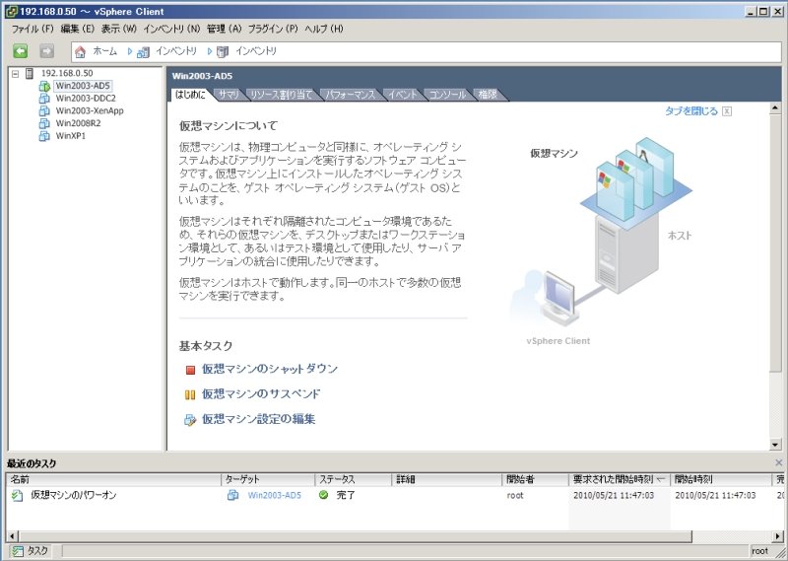This screenshot has height=561, width=788.
Task: Click the task icon in the status bar
Action: [18, 551]
